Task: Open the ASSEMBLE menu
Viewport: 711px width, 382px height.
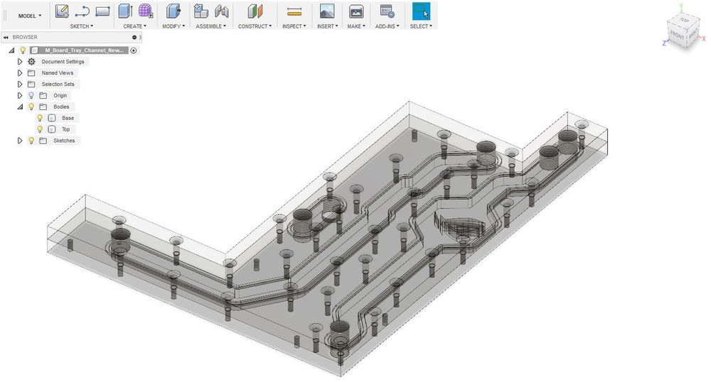Action: (211, 26)
